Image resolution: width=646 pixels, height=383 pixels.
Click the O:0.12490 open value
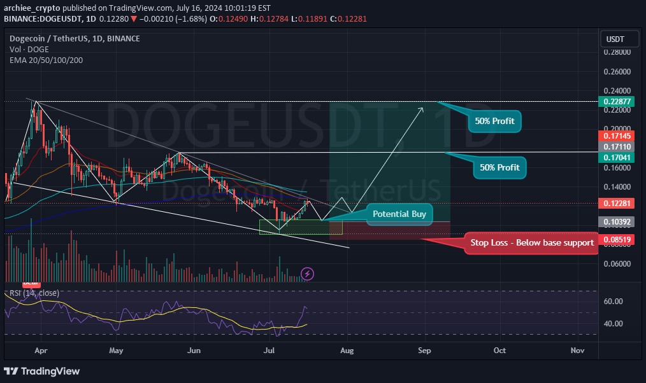point(229,19)
